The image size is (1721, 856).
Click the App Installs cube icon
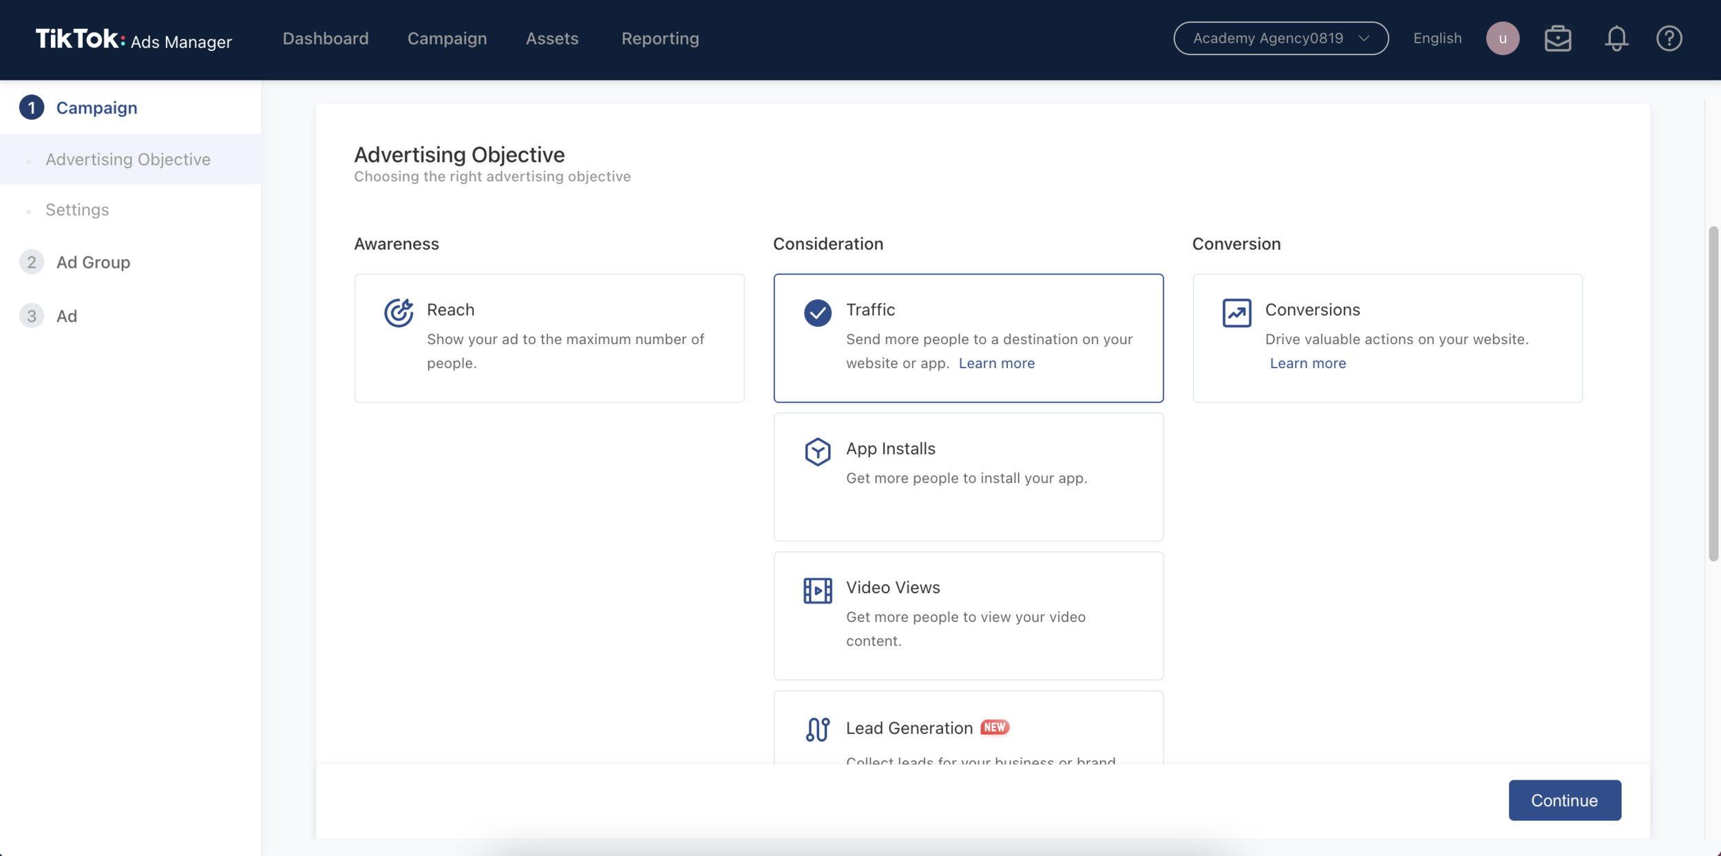click(817, 452)
